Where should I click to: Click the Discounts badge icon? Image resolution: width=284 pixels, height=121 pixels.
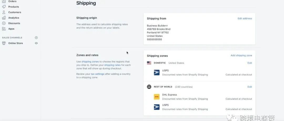[4, 23]
